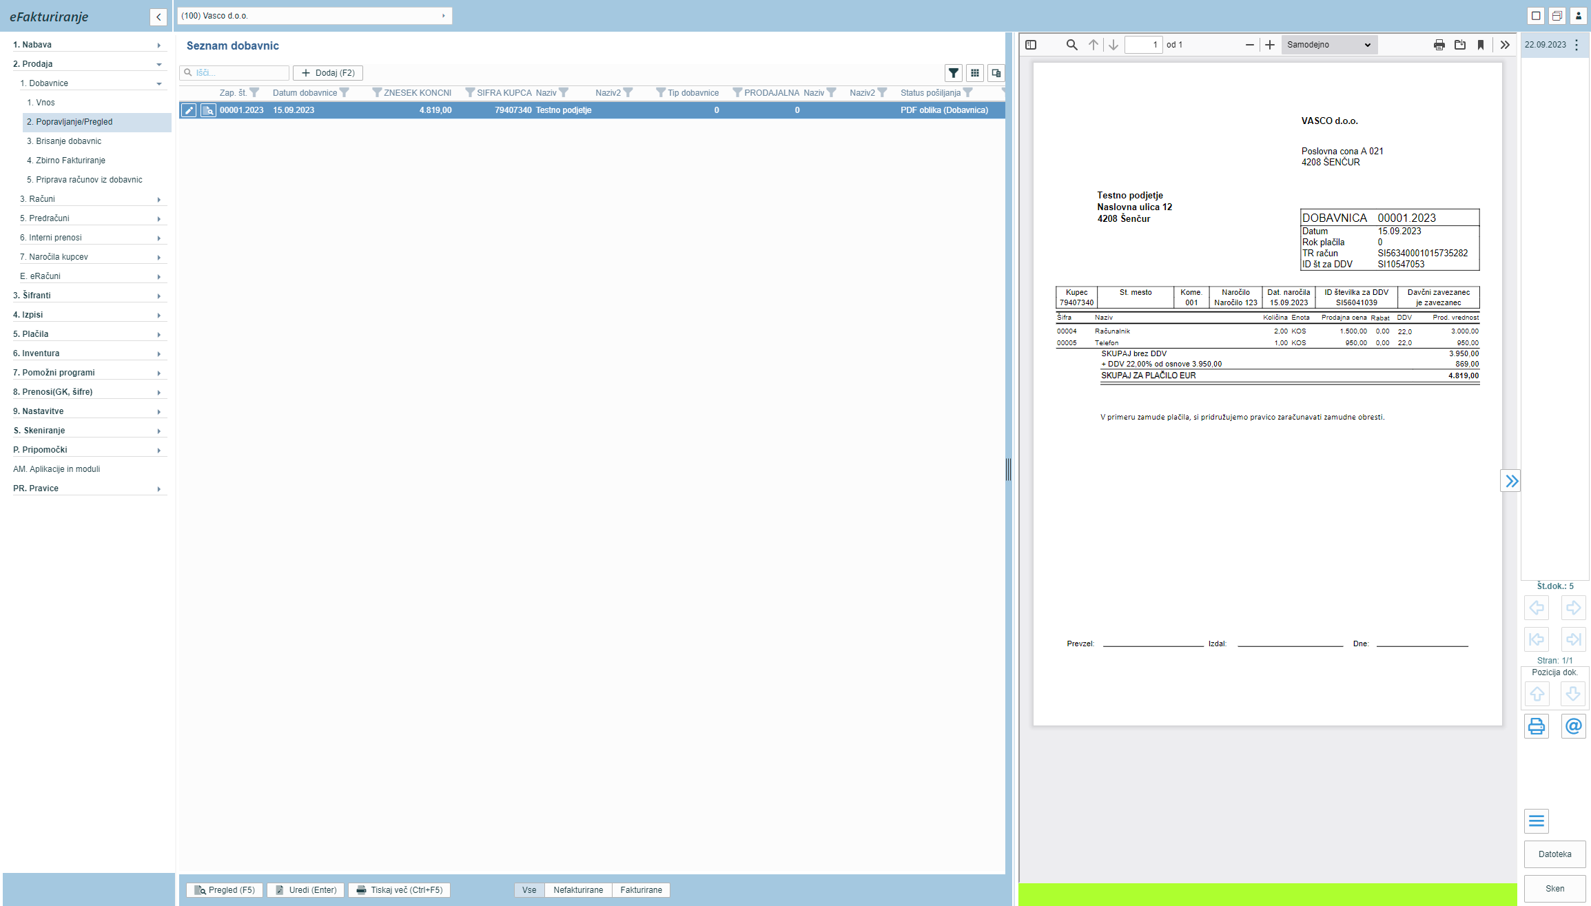Screen dimensions: 1591x906
Task: Open search in the PDF viewer
Action: [1071, 45]
